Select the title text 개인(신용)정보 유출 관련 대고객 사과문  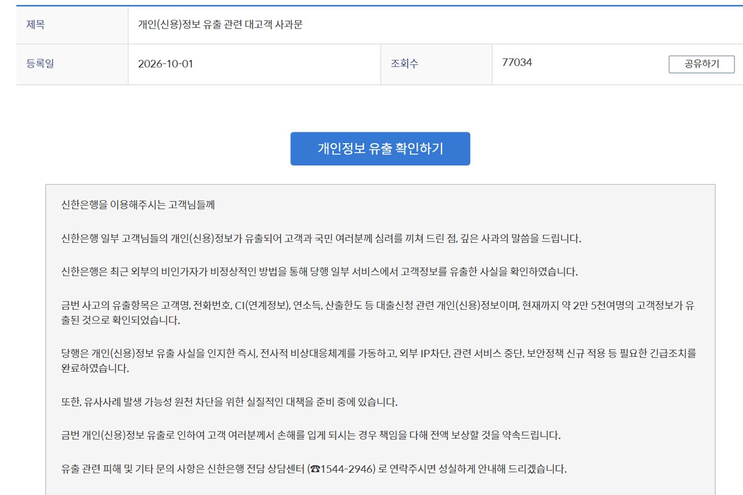click(220, 25)
